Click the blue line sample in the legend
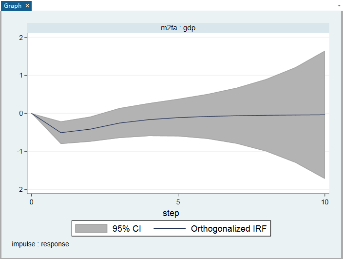This screenshot has height=259, width=343. pos(170,228)
